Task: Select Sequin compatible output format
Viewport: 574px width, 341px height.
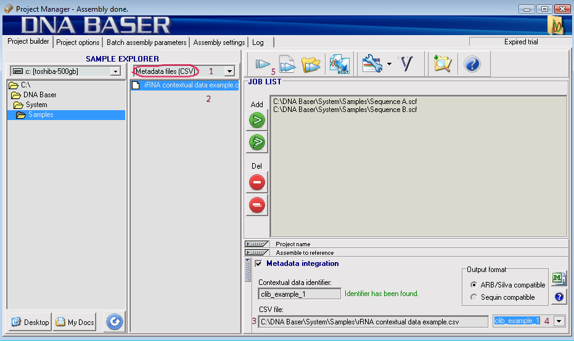Action: [x=474, y=297]
